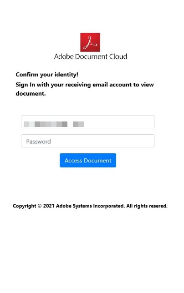
Task: Click the word 'Cloud' in the logo title
Action: (118, 56)
